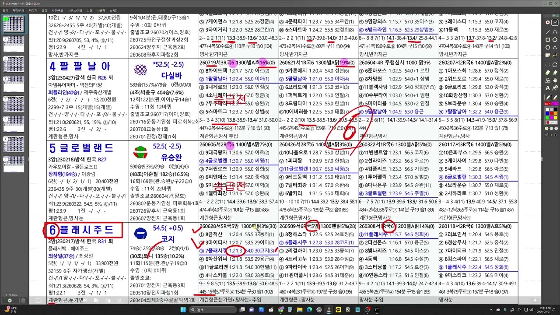The width and height of the screenshot is (560, 315).
Task: Open the Windows Start menu
Action: [183, 310]
